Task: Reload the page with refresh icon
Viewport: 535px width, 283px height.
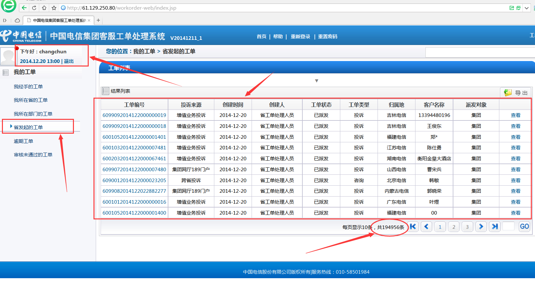Action: tap(34, 8)
